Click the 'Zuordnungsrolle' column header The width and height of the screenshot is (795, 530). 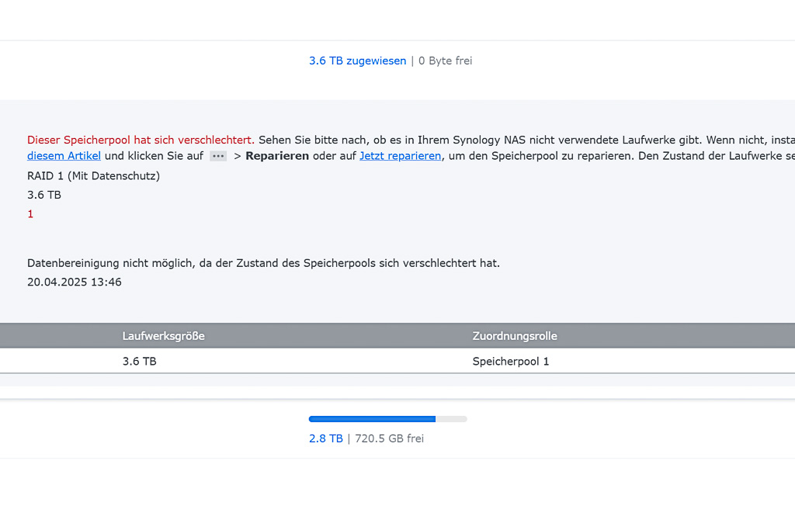515,336
